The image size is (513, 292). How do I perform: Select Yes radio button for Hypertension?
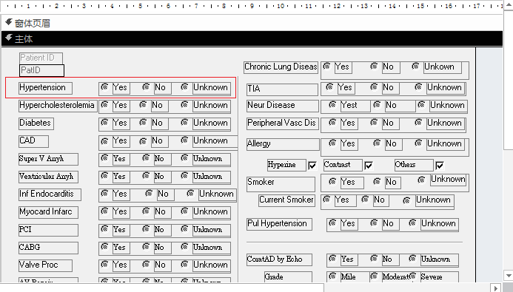[104, 87]
